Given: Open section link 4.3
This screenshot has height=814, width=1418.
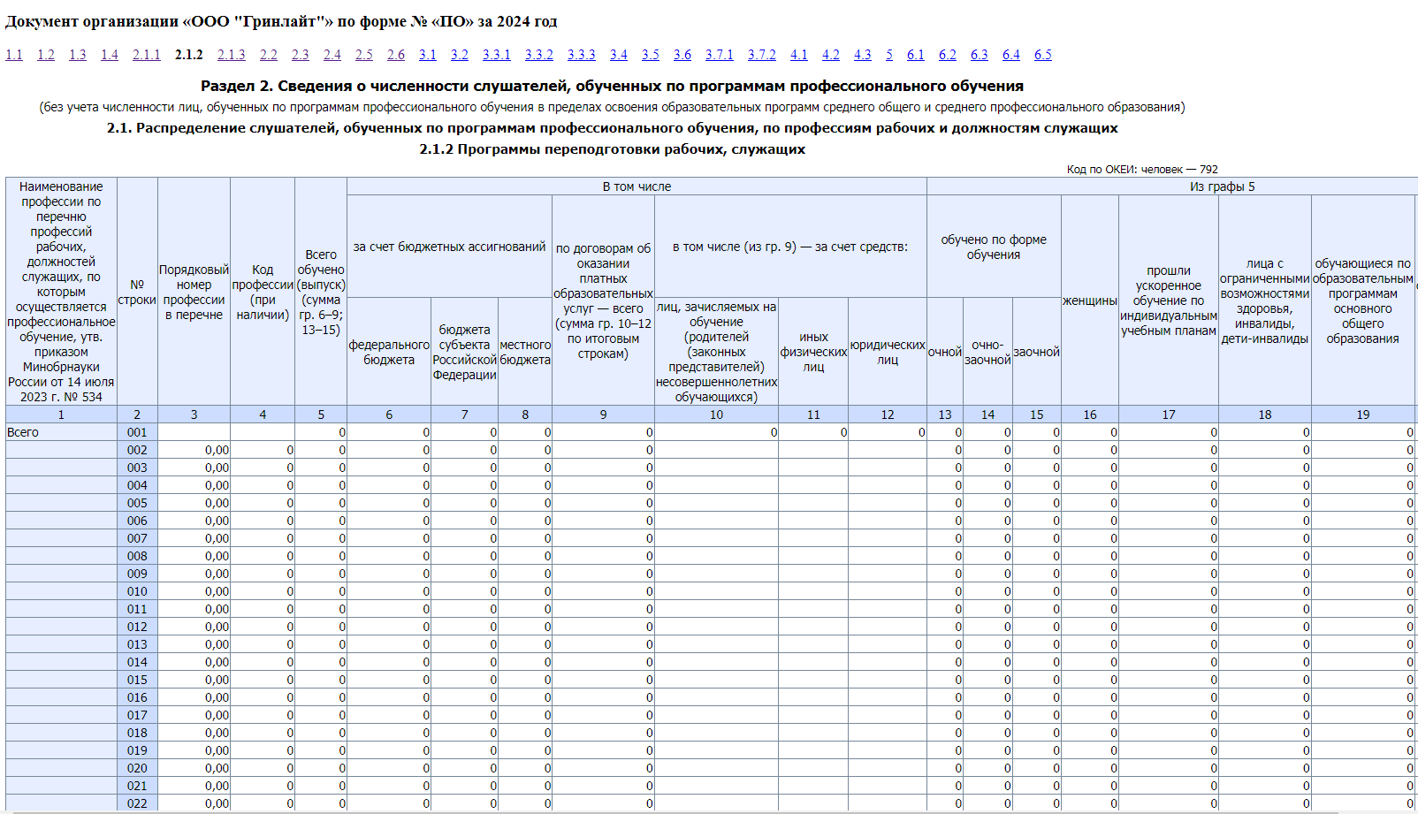Looking at the screenshot, I should coord(863,55).
